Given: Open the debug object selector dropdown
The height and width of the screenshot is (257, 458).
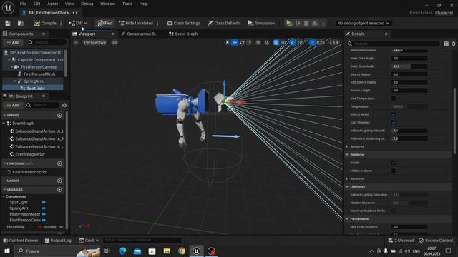Looking at the screenshot, I should [363, 23].
